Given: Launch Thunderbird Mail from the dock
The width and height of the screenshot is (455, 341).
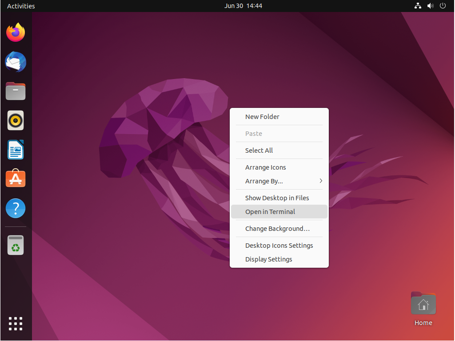Looking at the screenshot, I should click(16, 62).
